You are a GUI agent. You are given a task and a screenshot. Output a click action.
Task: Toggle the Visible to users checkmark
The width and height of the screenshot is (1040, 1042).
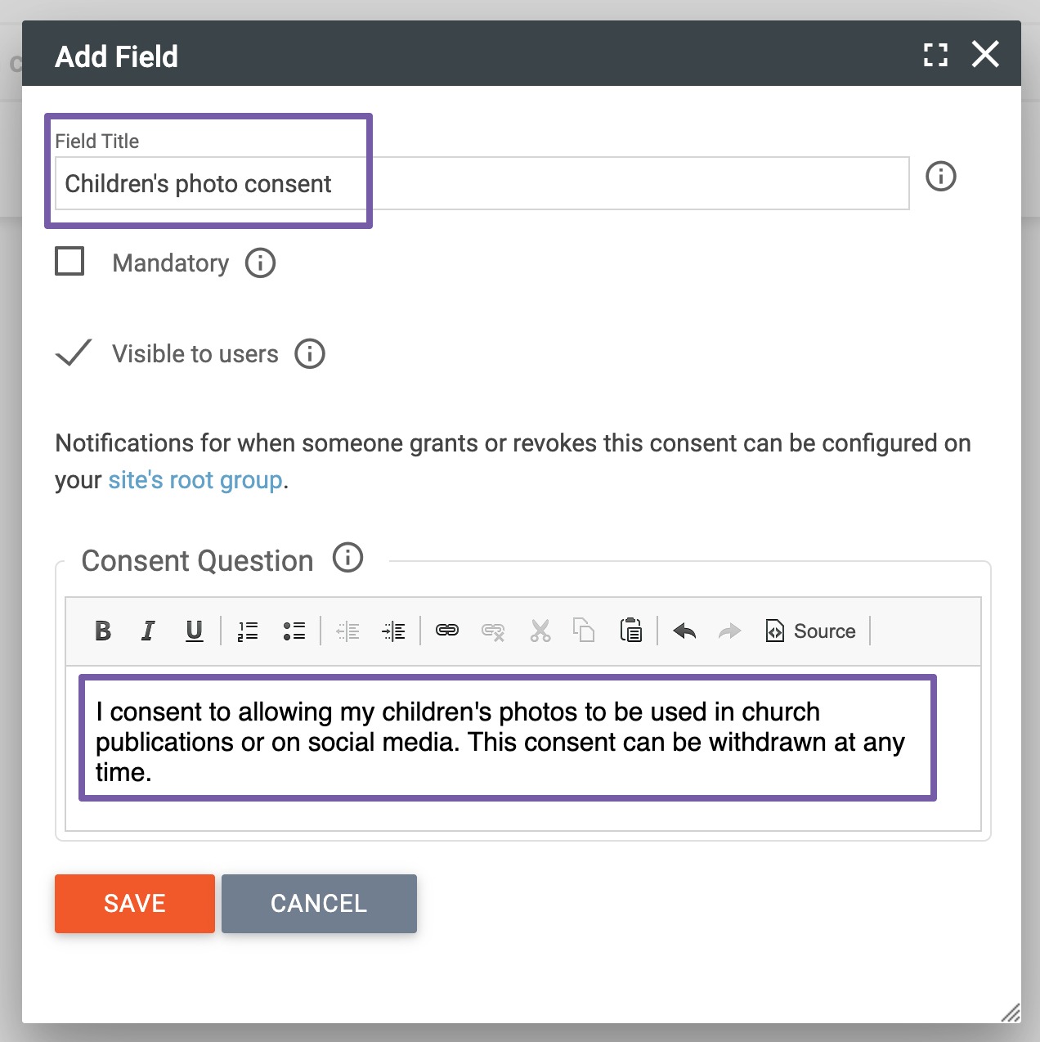click(73, 353)
